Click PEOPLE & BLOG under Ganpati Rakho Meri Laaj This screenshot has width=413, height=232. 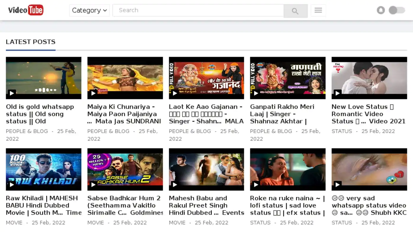tap(271, 131)
